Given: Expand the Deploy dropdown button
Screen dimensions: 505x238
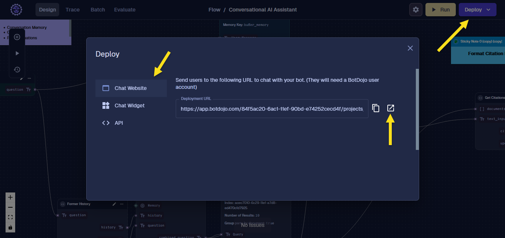Looking at the screenshot, I should (478, 10).
